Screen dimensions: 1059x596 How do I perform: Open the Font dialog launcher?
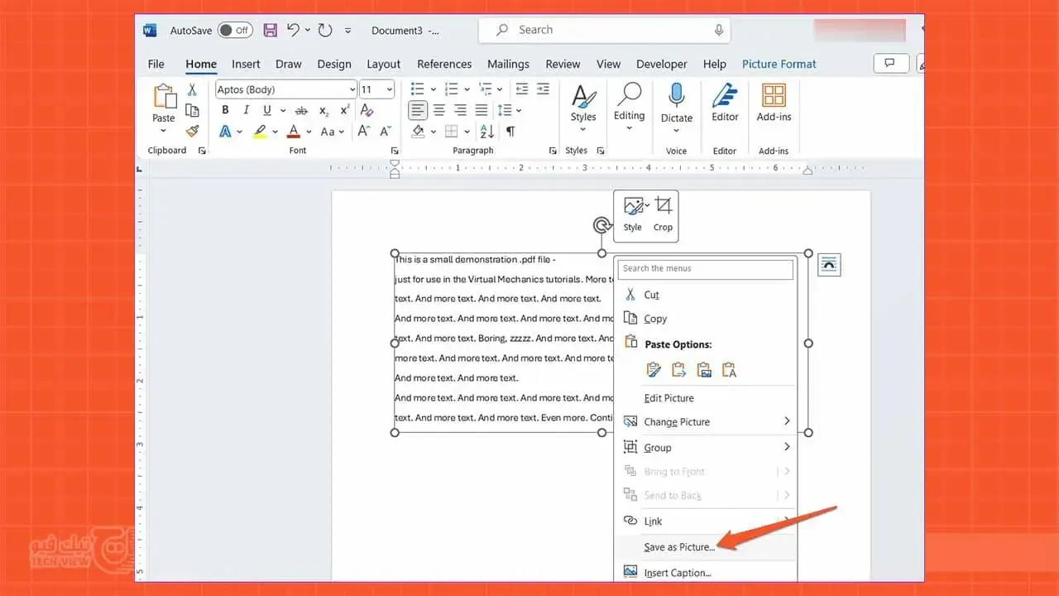395,151
